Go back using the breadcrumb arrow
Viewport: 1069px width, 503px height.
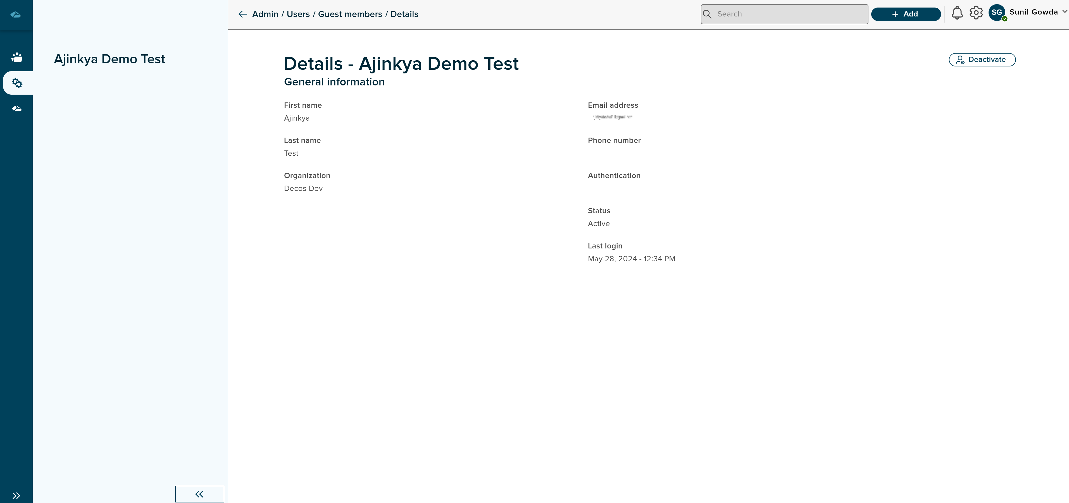tap(243, 15)
